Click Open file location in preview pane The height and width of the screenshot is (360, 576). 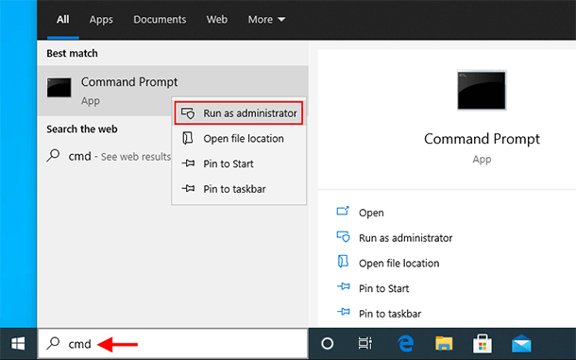(398, 264)
